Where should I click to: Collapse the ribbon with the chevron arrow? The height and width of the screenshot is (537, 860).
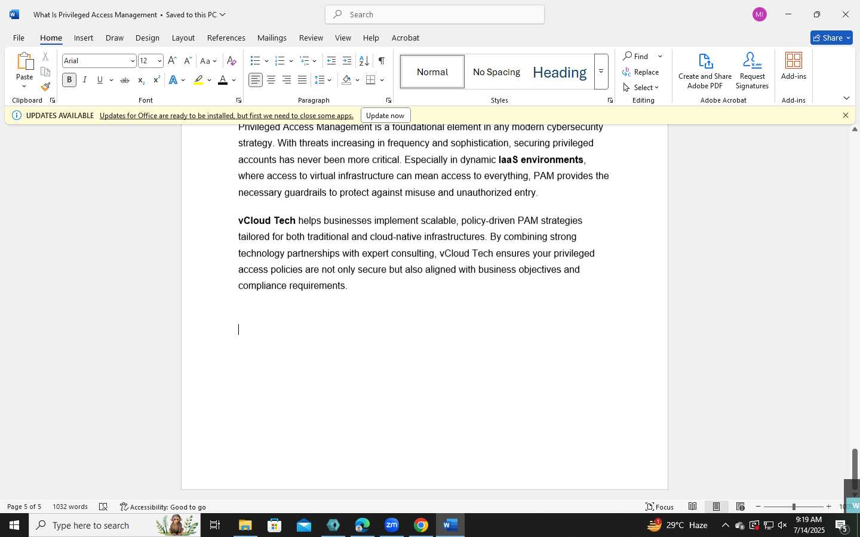point(846,98)
